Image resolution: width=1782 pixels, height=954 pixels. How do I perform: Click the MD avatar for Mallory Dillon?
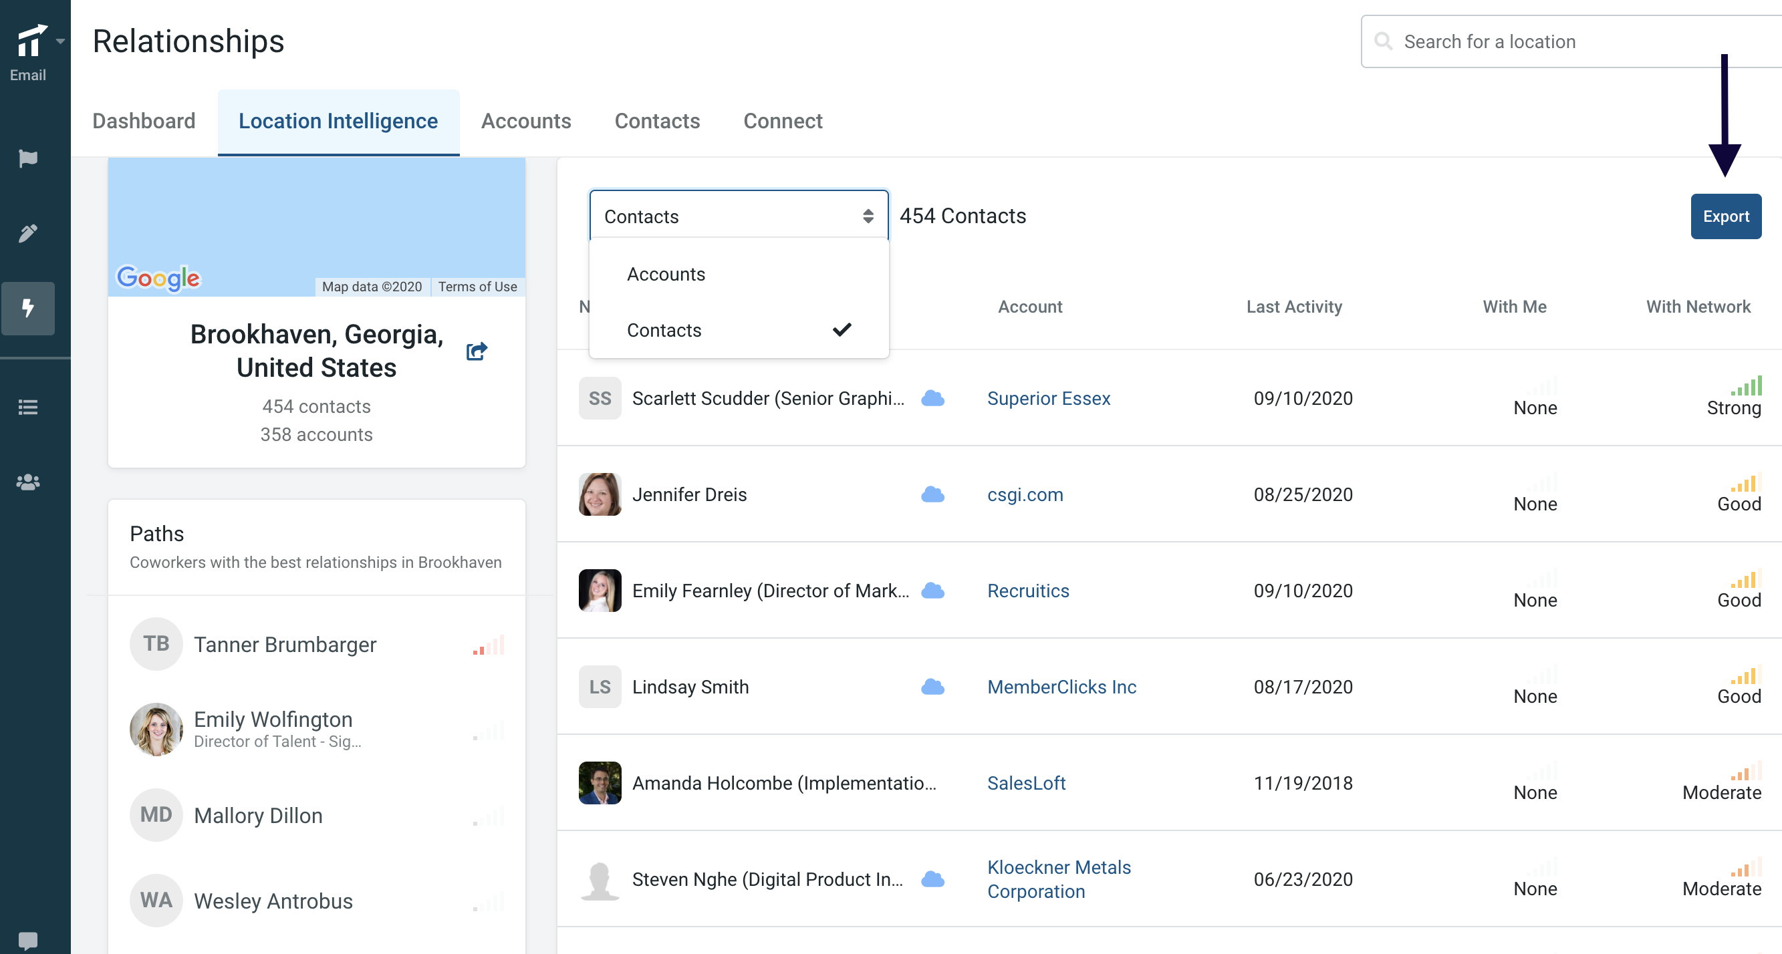click(x=156, y=815)
